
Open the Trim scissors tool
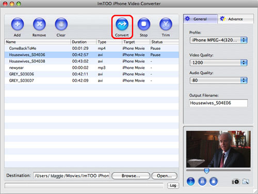[166, 24]
